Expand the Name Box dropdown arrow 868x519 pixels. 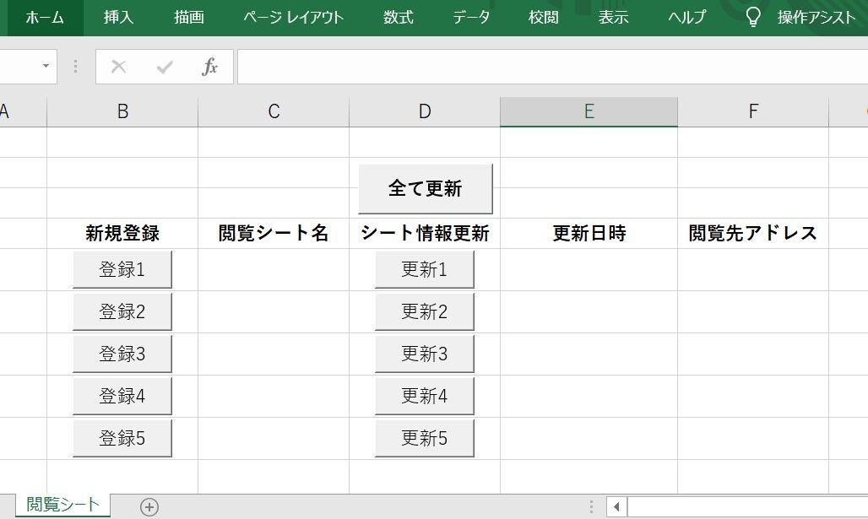[x=46, y=67]
